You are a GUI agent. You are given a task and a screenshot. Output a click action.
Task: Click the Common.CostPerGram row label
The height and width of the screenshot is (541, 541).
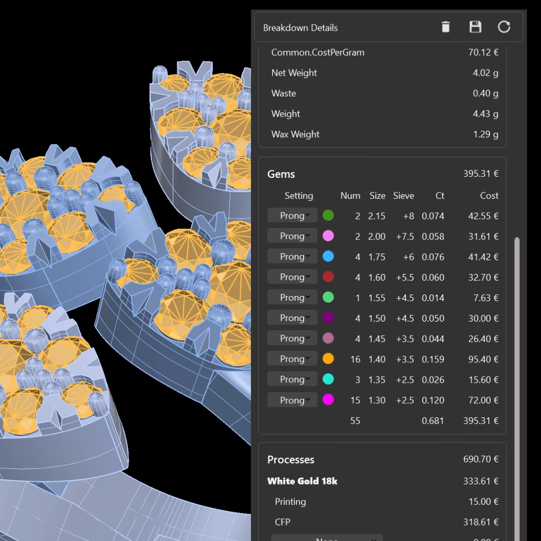point(318,53)
